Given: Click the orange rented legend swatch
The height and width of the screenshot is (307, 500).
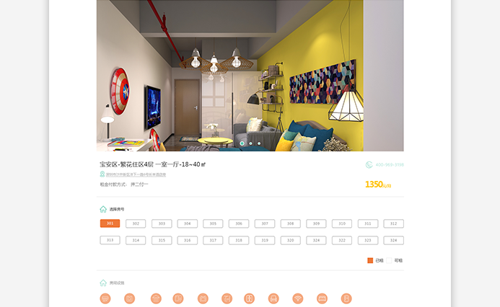Looking at the screenshot, I should point(370,260).
